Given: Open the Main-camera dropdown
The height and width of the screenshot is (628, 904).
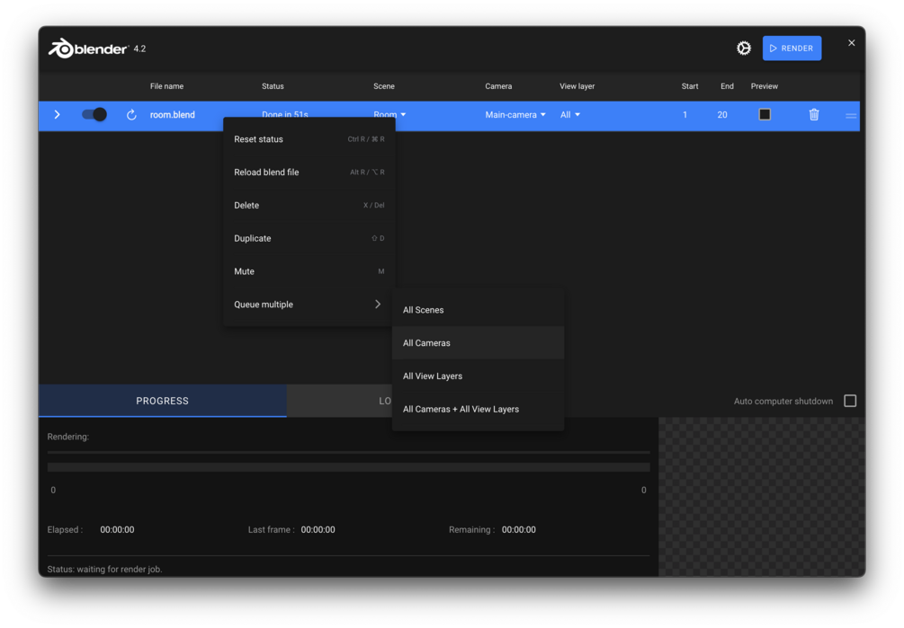Looking at the screenshot, I should (x=515, y=114).
